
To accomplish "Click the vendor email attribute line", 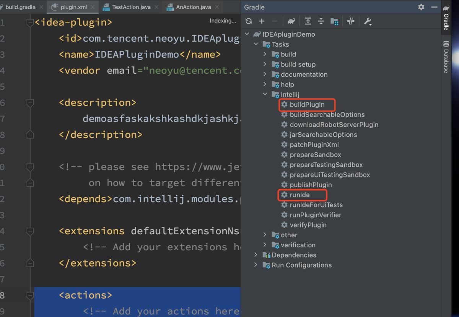I will pos(150,71).
